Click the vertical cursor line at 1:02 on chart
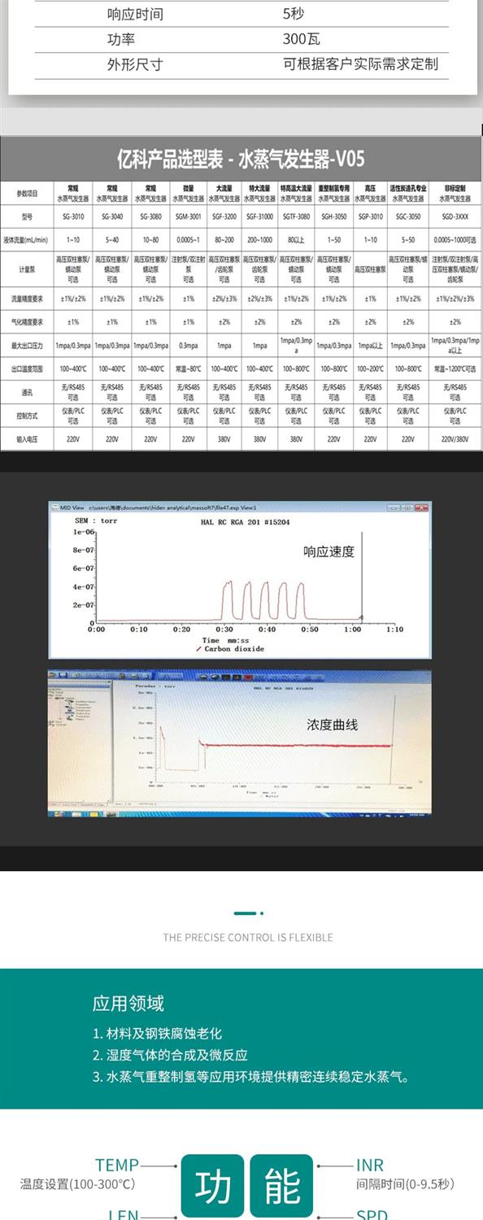This screenshot has height=1220, width=483. tap(363, 576)
